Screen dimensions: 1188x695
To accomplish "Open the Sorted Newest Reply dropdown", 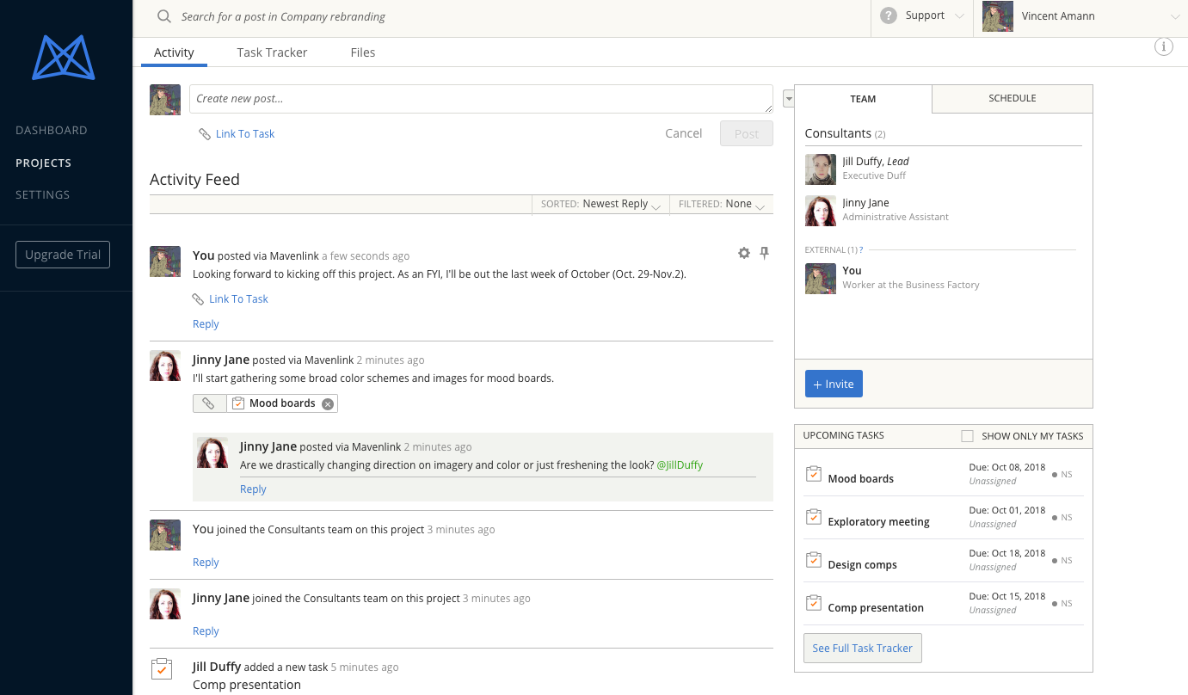I will [x=600, y=204].
